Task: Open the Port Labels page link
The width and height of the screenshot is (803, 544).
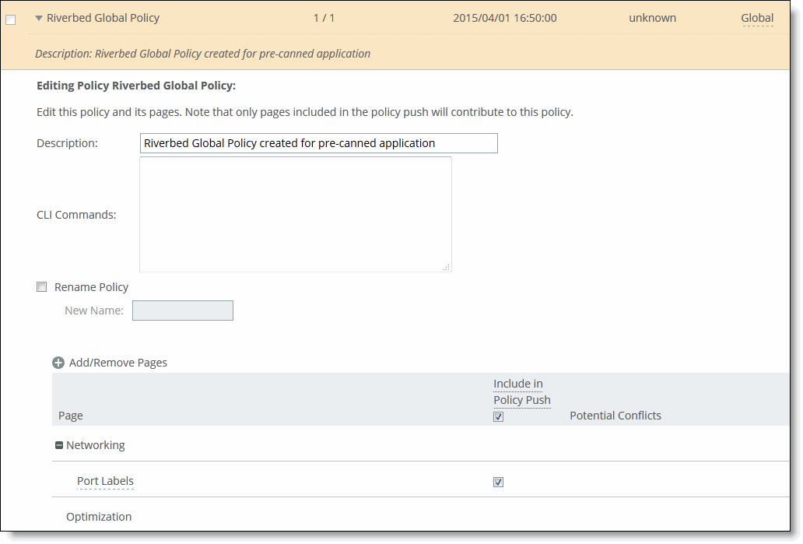Action: coord(105,481)
